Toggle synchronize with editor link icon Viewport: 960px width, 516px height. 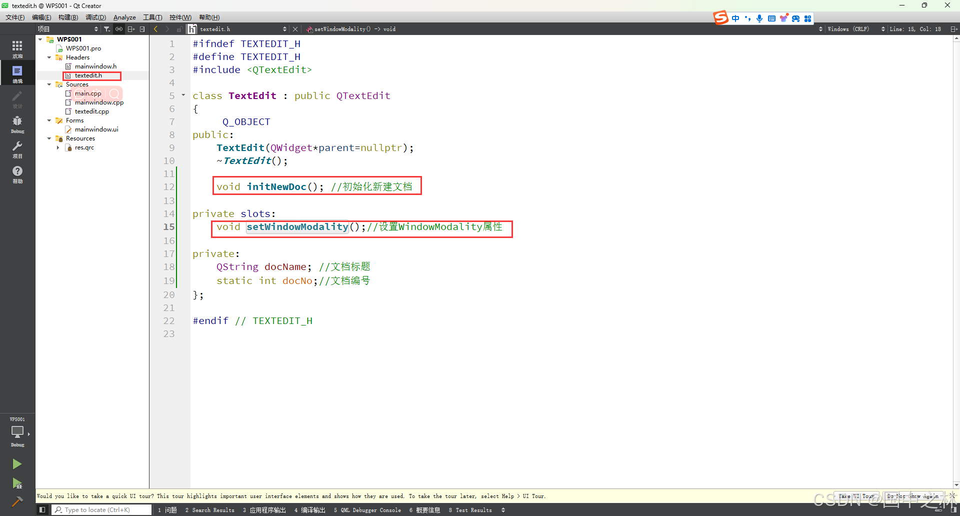(x=119, y=29)
